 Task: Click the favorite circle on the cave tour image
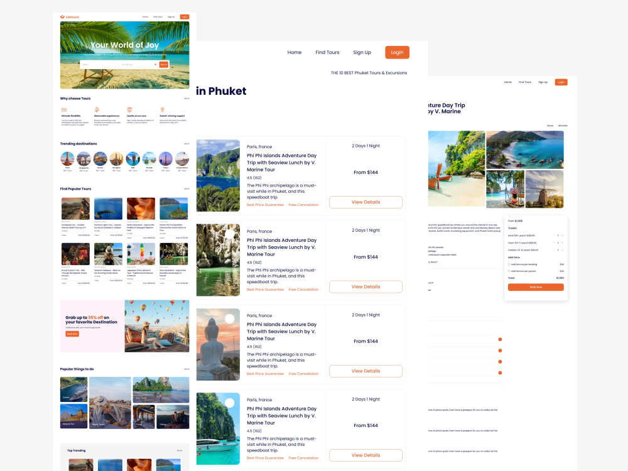click(229, 234)
